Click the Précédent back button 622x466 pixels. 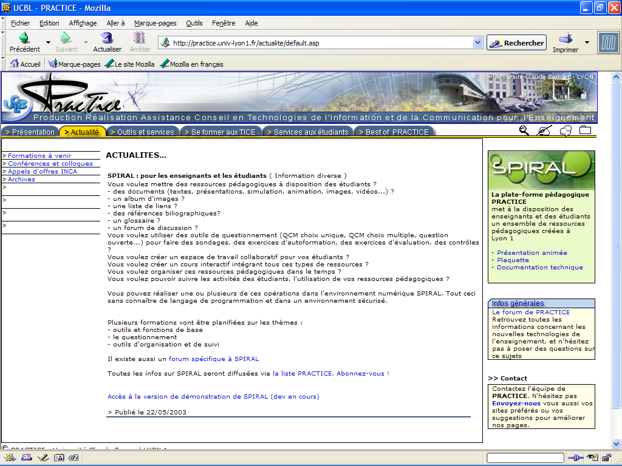click(24, 42)
